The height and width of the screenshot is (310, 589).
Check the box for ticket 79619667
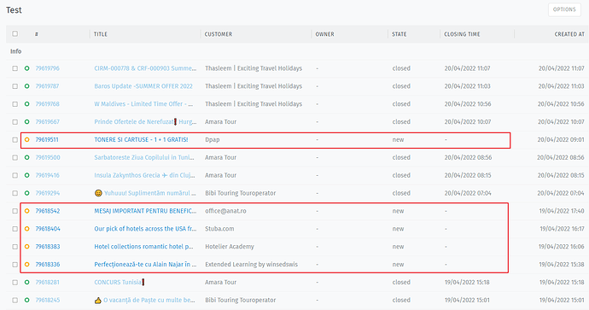pyautogui.click(x=15, y=122)
